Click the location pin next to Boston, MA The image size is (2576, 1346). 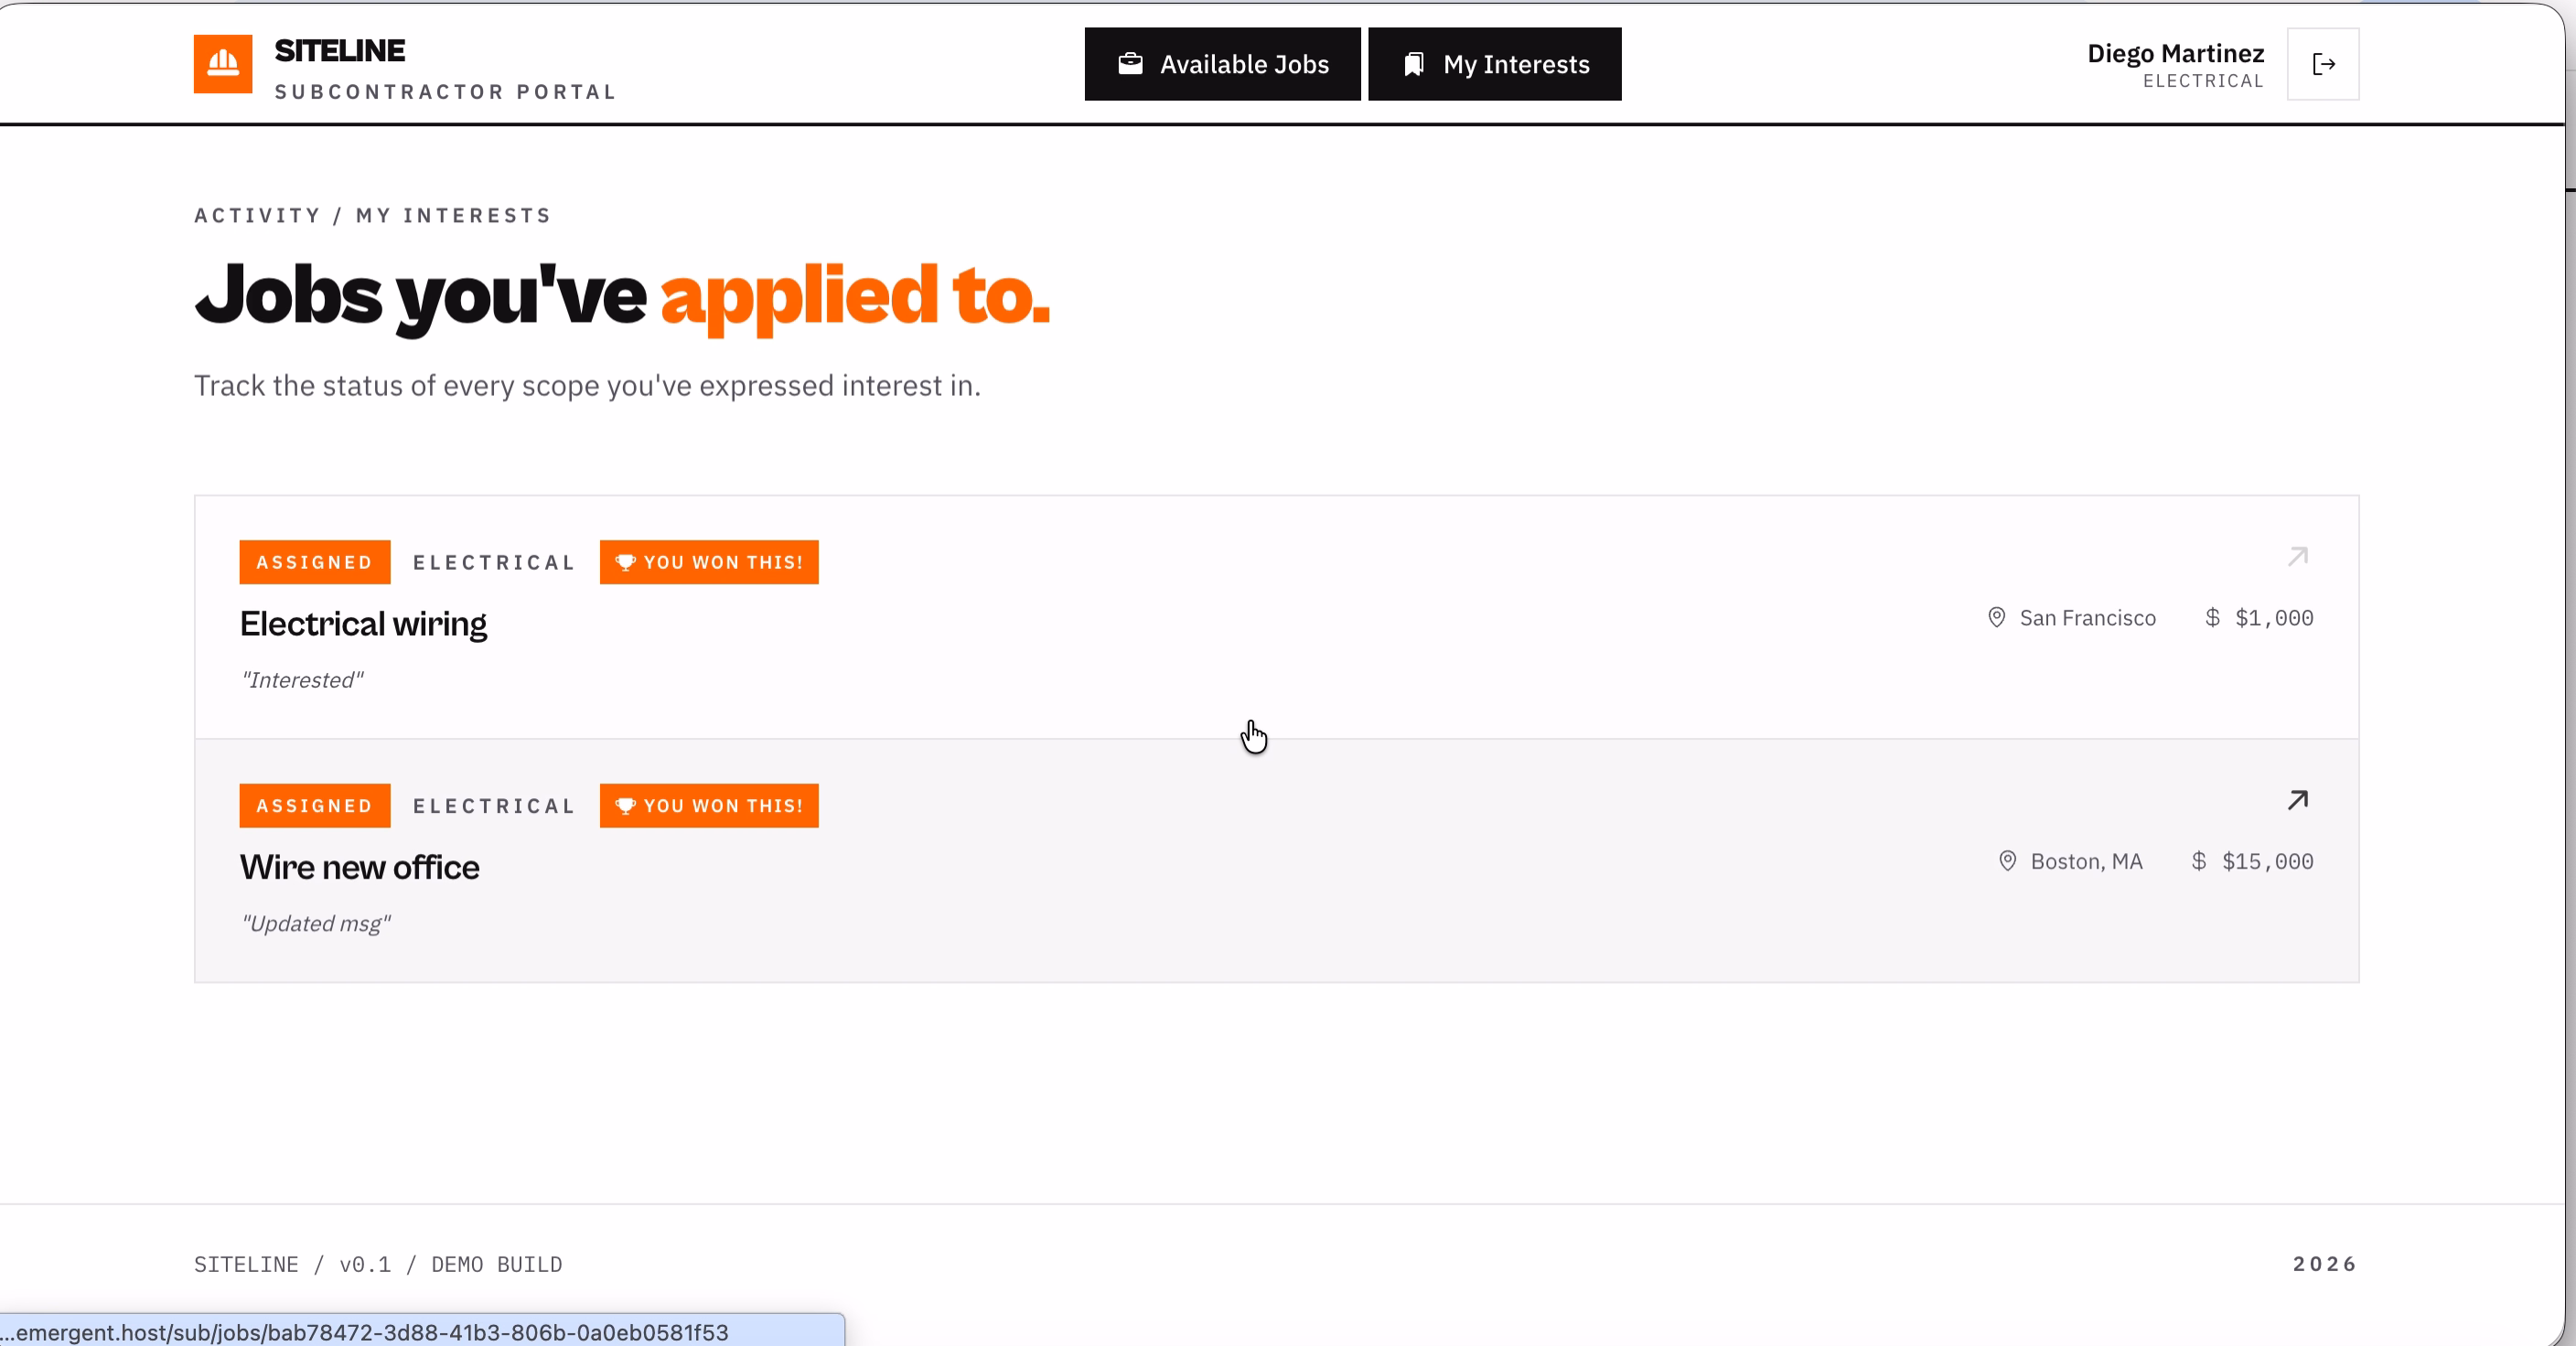tap(2007, 861)
